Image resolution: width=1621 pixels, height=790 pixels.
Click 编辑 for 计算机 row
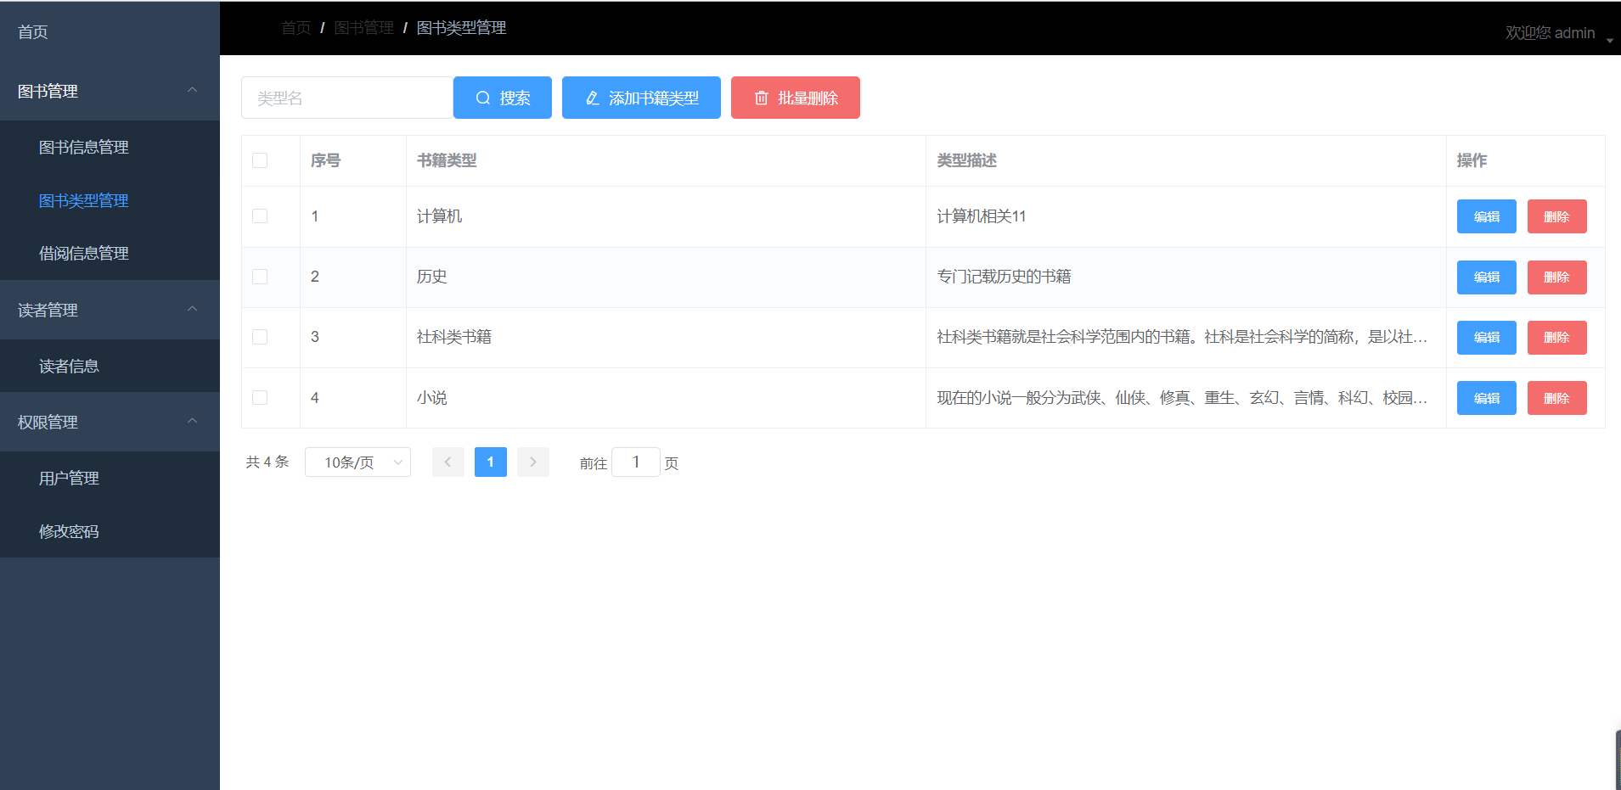click(x=1486, y=216)
